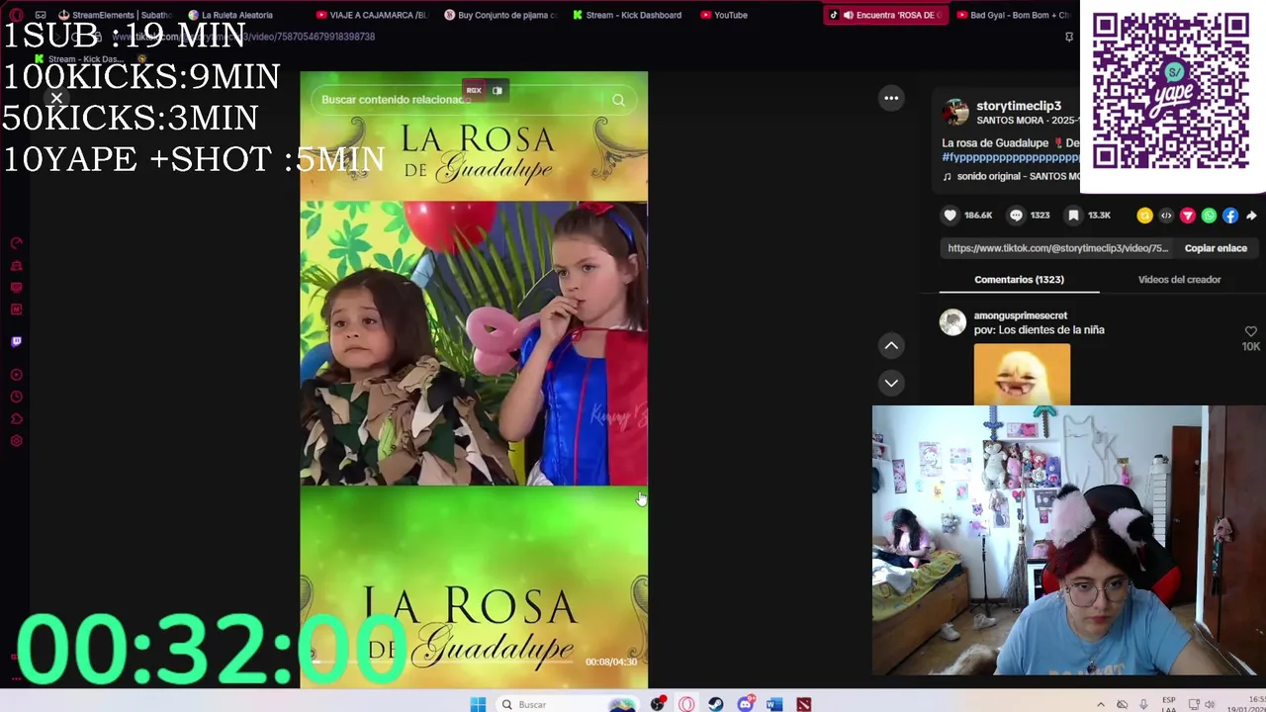Open Steam from the taskbar
Image resolution: width=1266 pixels, height=712 pixels.
click(x=715, y=704)
